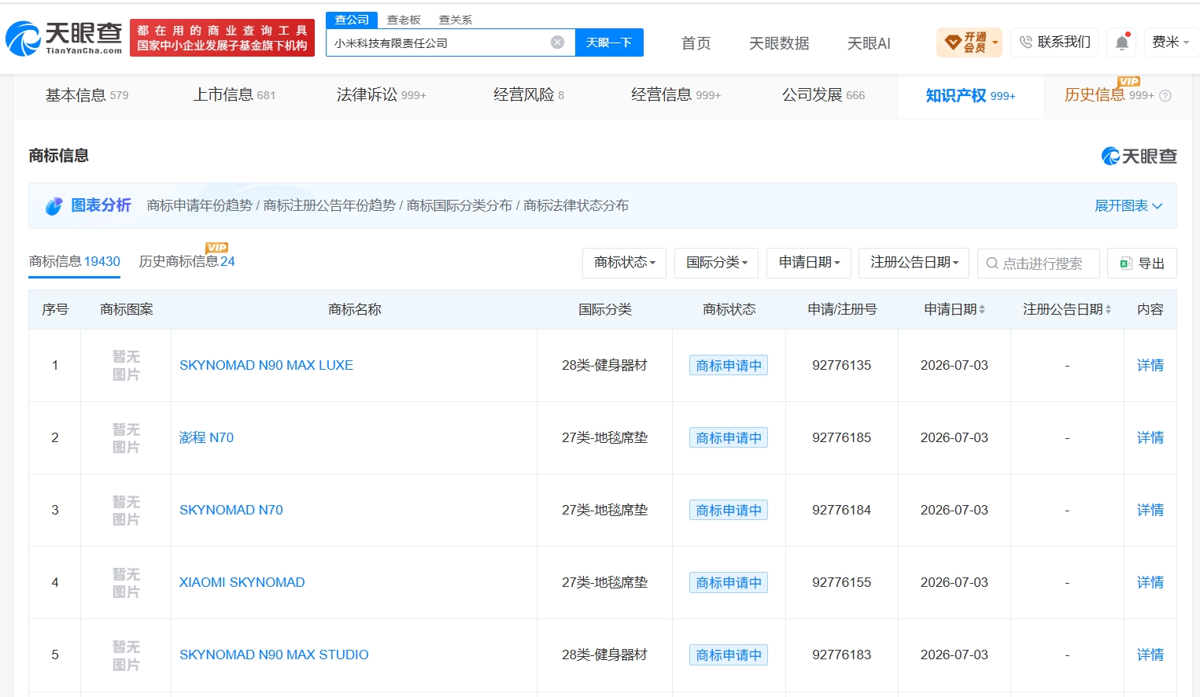Click the Excel icon on 导出 button
The height and width of the screenshot is (697, 1200).
click(1126, 264)
